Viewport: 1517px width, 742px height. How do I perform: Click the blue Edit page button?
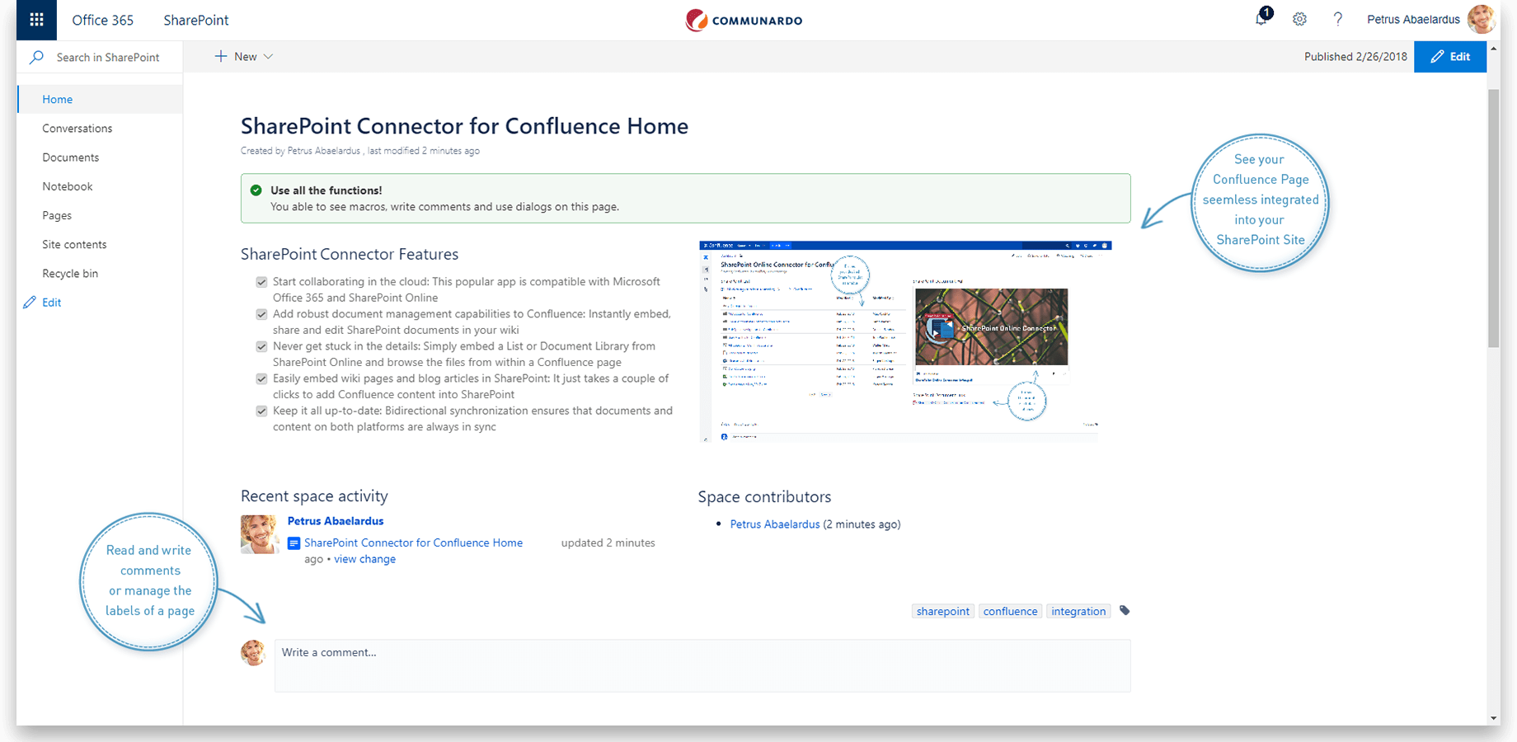[x=1450, y=57]
